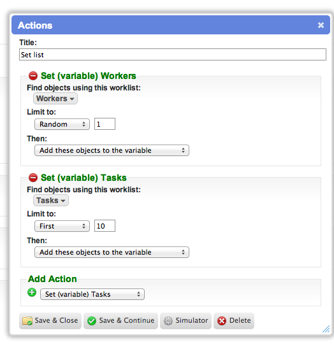Open the Random limit type dropdown
Viewport: 334px width, 347px height.
pos(62,124)
